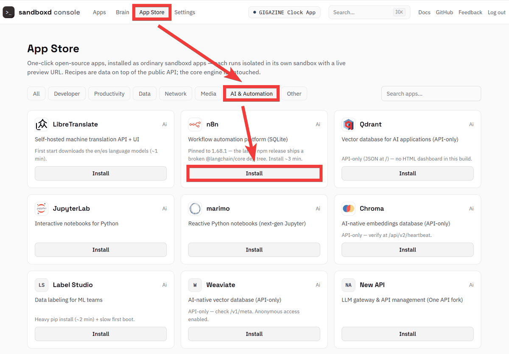Install the Weaviate app
Image resolution: width=509 pixels, height=354 pixels.
(254, 334)
